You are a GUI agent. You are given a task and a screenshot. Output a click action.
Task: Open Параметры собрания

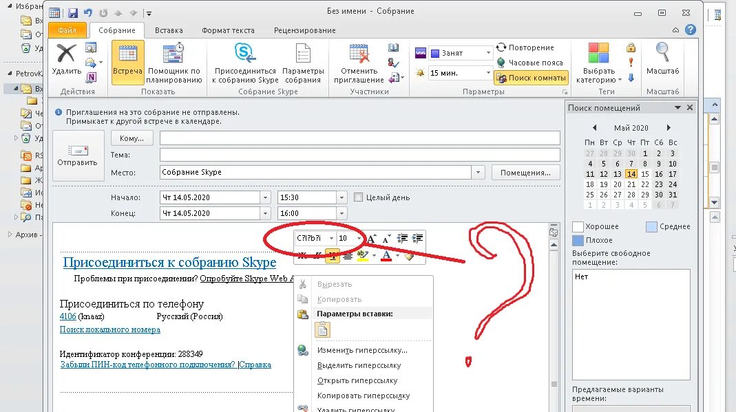tap(303, 63)
